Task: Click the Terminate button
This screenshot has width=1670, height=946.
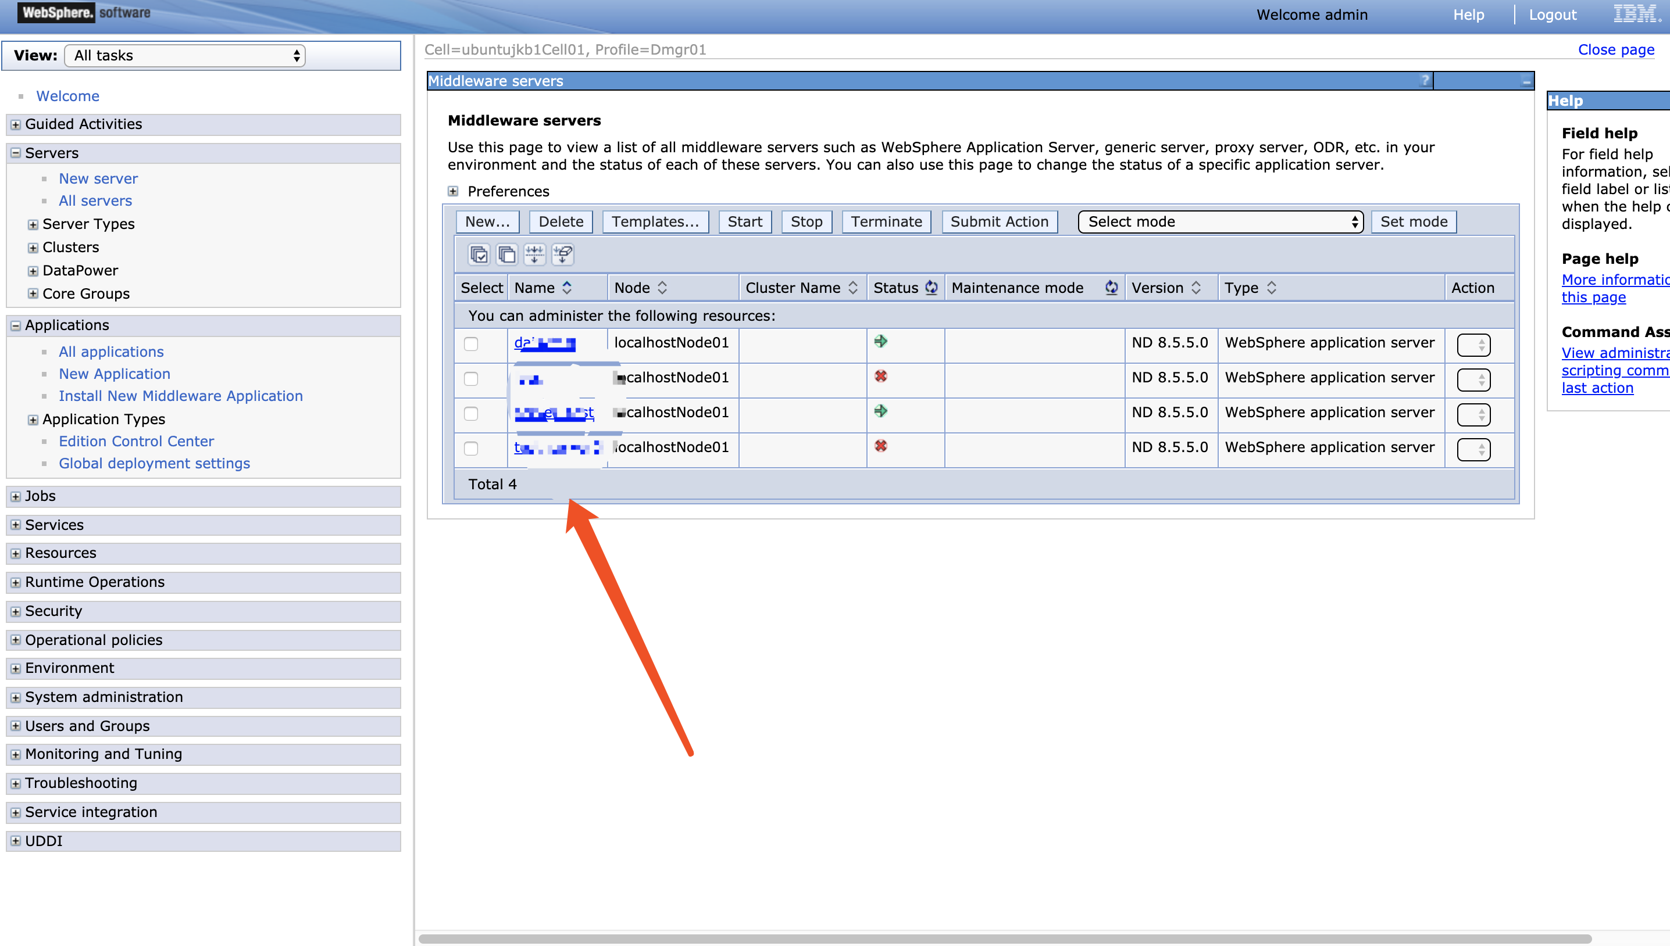Action: tap(887, 222)
